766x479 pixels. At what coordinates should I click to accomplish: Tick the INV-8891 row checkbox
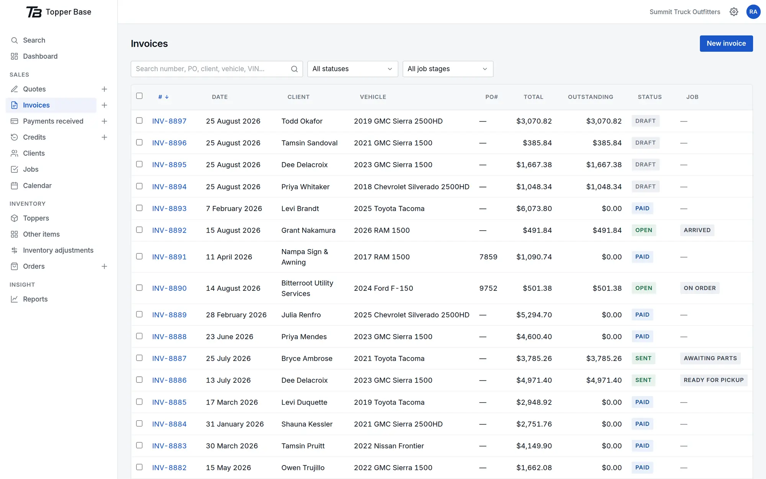139,256
